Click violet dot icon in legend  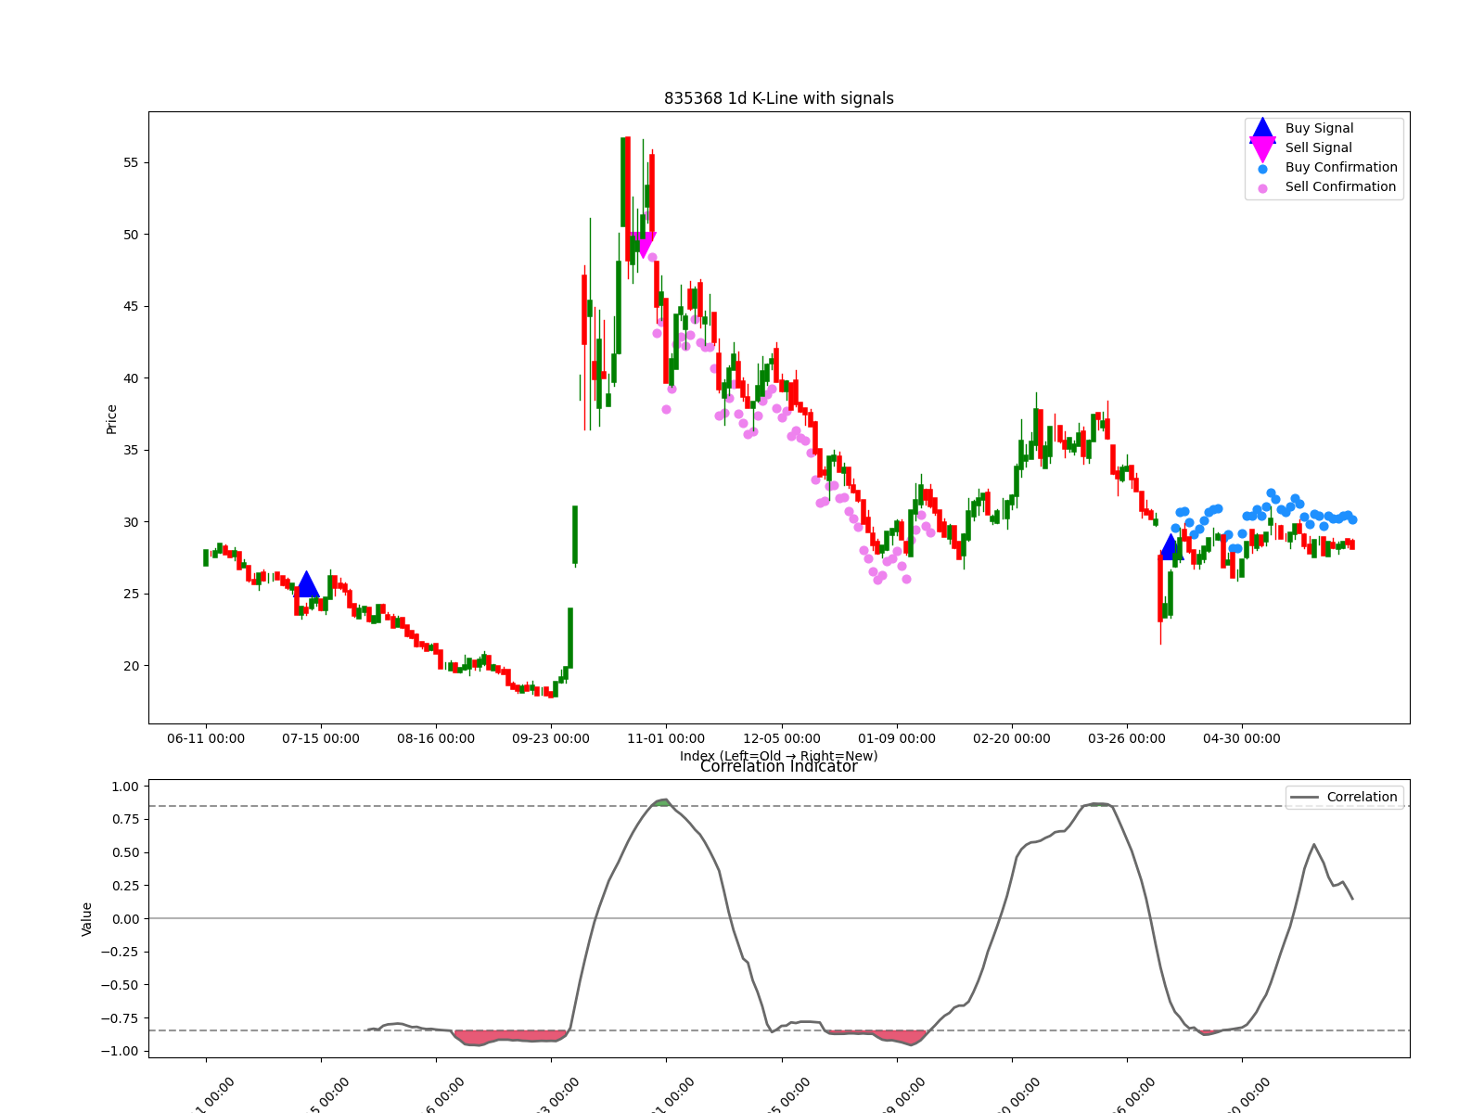click(1262, 188)
